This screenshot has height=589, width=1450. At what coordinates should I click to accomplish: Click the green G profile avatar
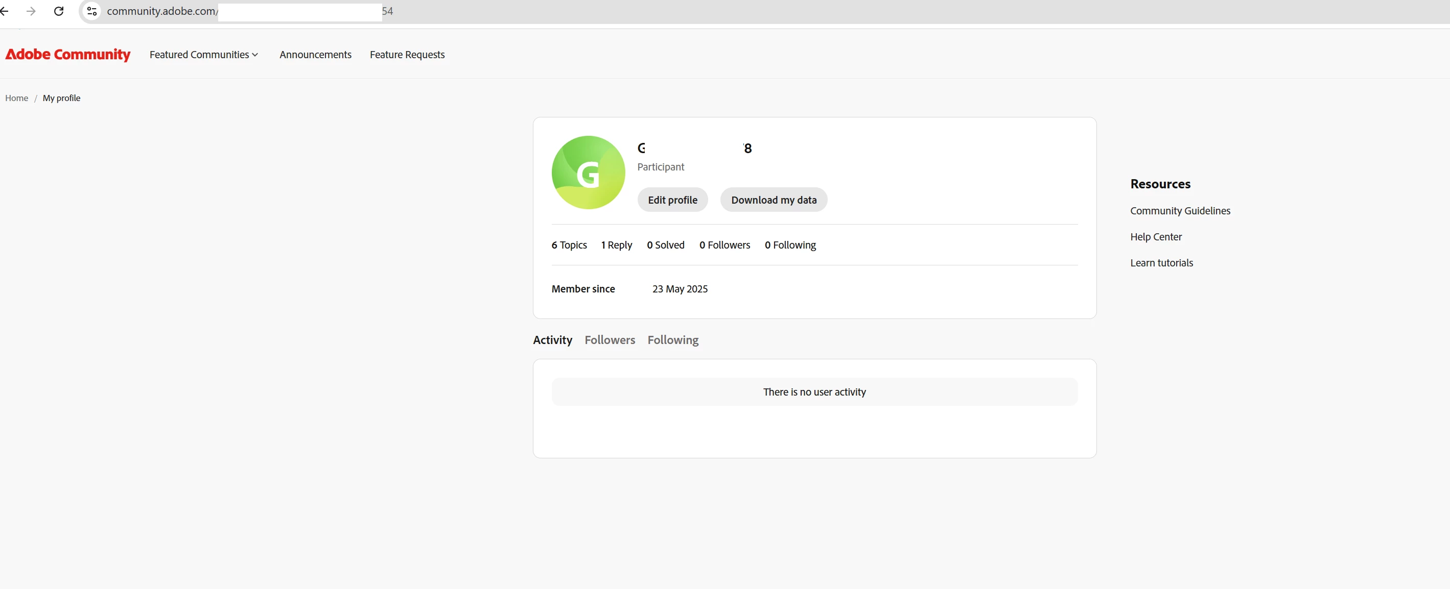click(588, 173)
